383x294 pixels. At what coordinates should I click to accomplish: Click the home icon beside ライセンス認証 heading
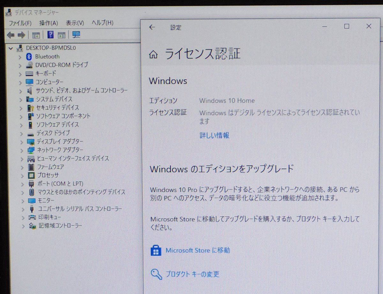tap(153, 55)
